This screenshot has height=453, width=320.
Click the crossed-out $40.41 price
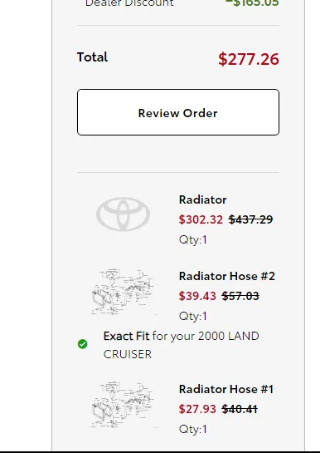(240, 409)
